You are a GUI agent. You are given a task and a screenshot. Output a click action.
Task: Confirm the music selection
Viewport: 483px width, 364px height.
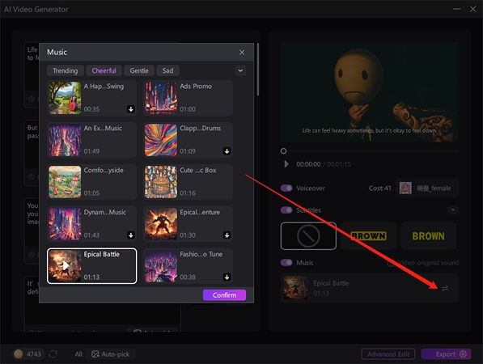224,295
